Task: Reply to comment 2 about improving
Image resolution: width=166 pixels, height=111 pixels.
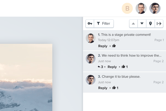Action: [x=112, y=67]
